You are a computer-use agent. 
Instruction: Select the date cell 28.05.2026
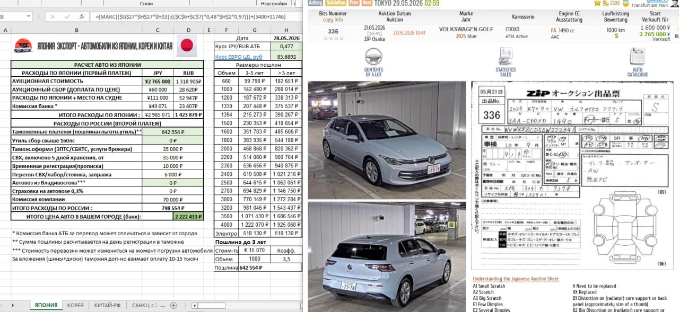pos(286,38)
